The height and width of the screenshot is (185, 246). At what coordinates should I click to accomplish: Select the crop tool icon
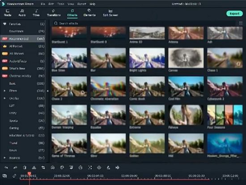pyautogui.click(x=43, y=168)
